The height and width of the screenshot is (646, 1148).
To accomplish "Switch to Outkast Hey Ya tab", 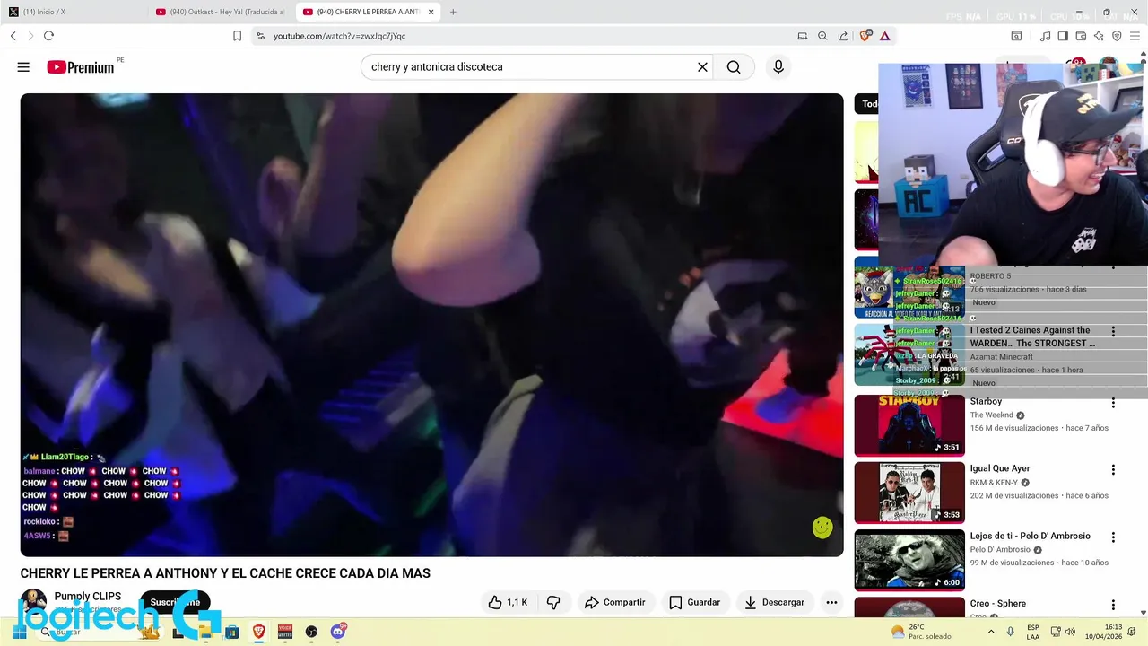I will point(218,12).
